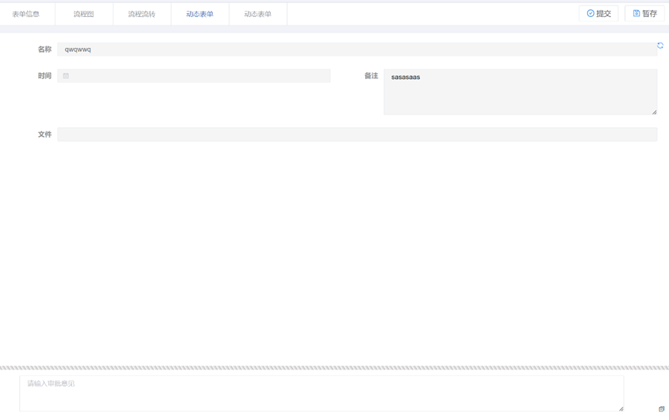Click the 文件 label
This screenshot has width=669, height=420.
click(x=44, y=135)
